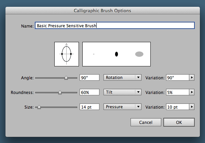This screenshot has height=143, width=205.
Task: Expand the Roundness Variation arrow popup
Action: (192, 92)
